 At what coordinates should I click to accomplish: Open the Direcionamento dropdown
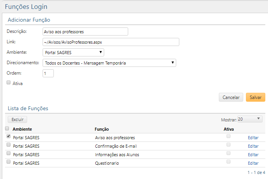pyautogui.click(x=109, y=63)
